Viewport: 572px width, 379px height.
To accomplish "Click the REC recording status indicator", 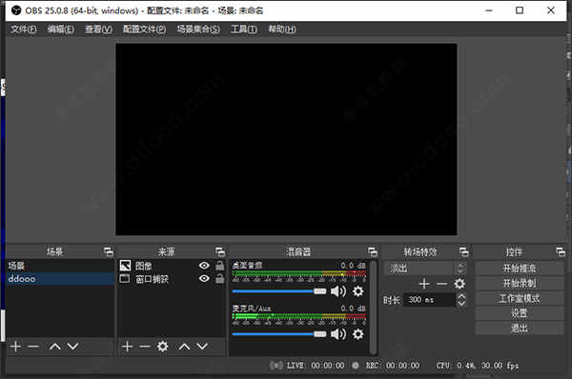I will [x=356, y=365].
